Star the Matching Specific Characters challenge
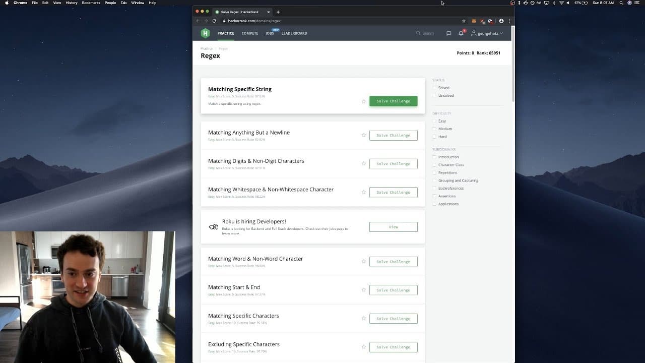 [x=363, y=319]
